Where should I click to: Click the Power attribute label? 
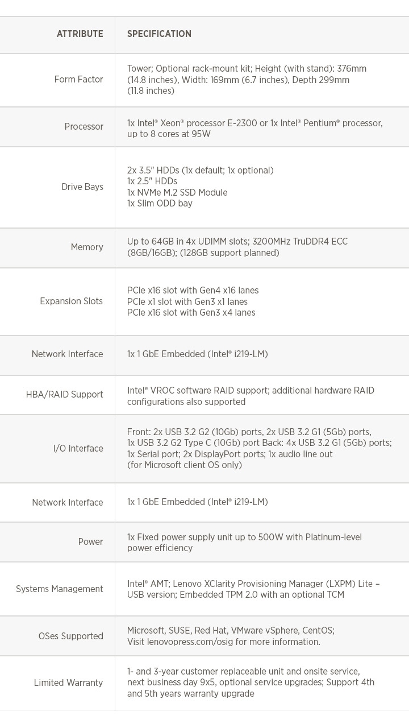pos(91,542)
